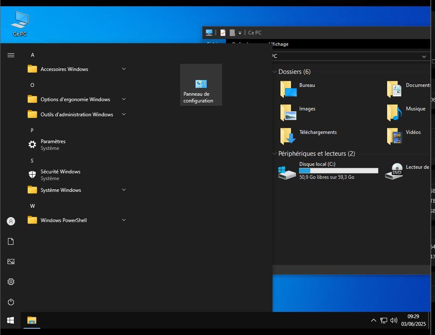Open Documents shortcut in Start sidebar

11,241
